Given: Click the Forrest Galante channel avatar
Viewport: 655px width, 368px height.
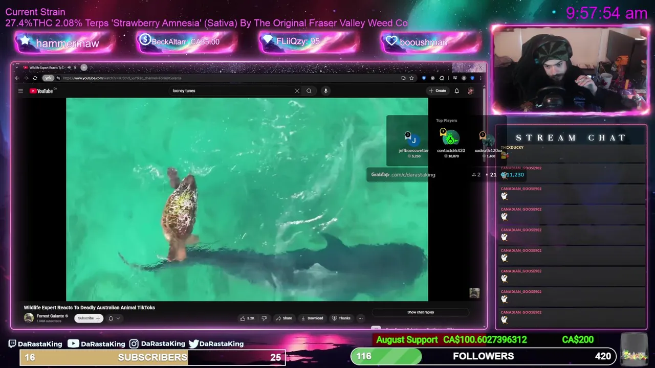Looking at the screenshot, I should 29,318.
